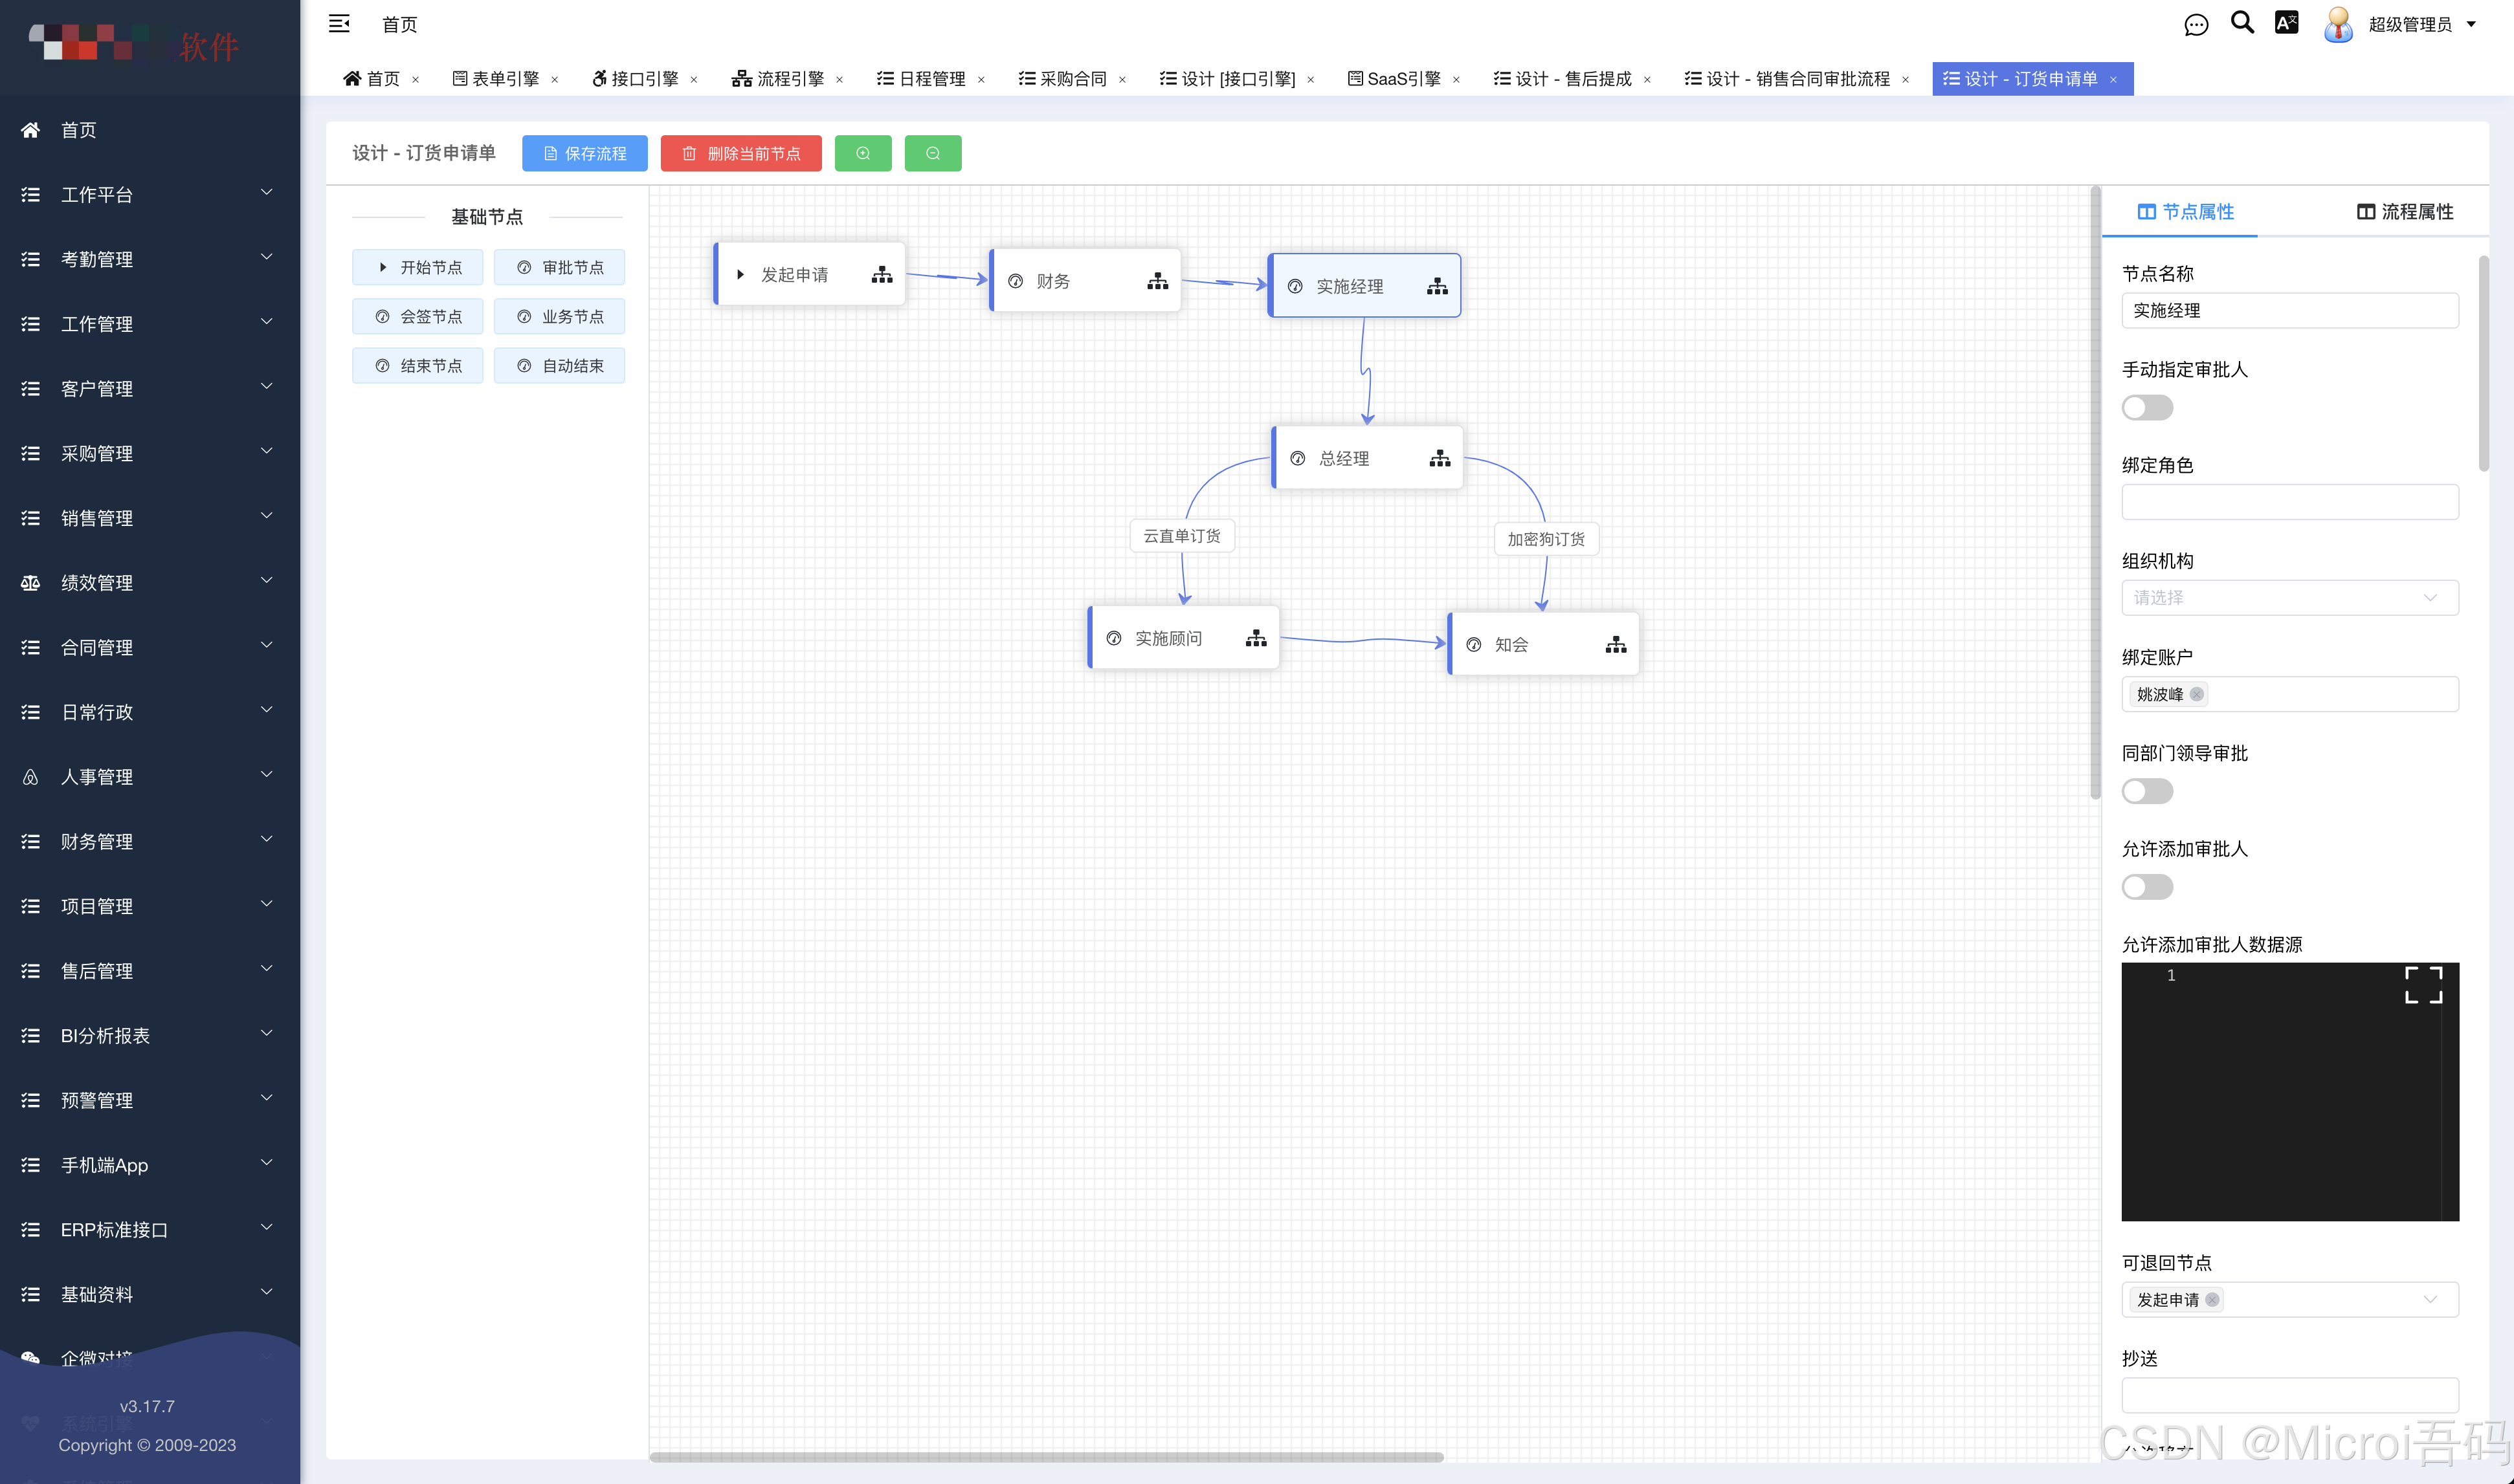Select the 总经理 node on canvas

pyautogui.click(x=1366, y=458)
